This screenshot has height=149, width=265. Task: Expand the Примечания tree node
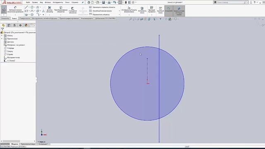[x=2, y=38]
